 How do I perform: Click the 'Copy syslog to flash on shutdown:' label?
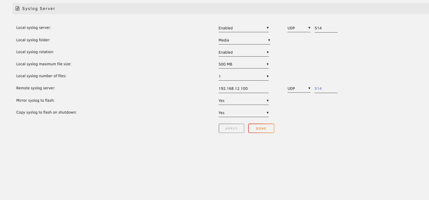pos(46,112)
